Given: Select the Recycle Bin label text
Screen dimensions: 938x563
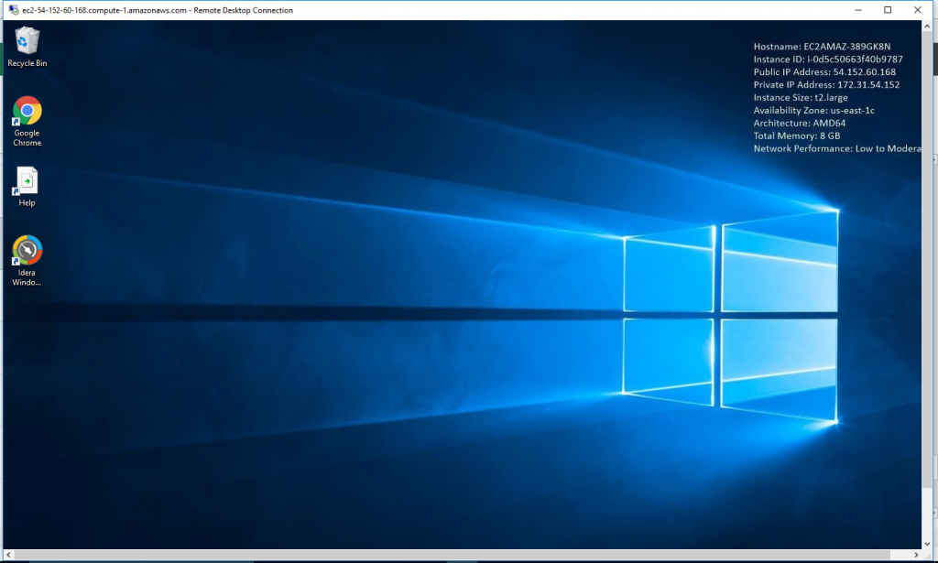Looking at the screenshot, I should click(27, 62).
